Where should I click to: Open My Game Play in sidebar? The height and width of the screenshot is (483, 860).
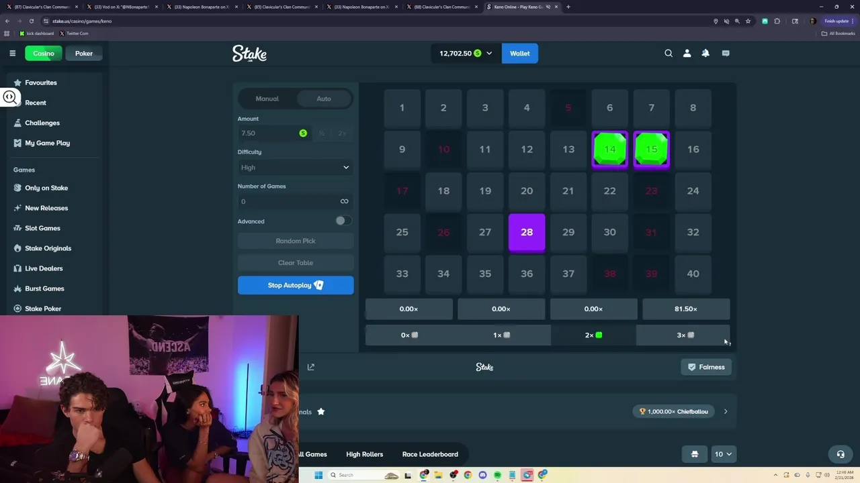click(47, 143)
